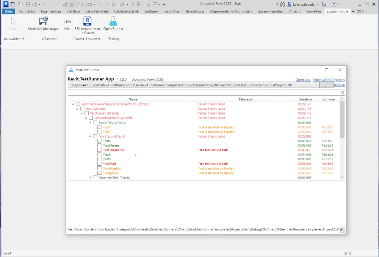Viewport: 379px width, 257px height.
Task: Check the Test3AsyncFail checkbox
Action: click(99, 150)
